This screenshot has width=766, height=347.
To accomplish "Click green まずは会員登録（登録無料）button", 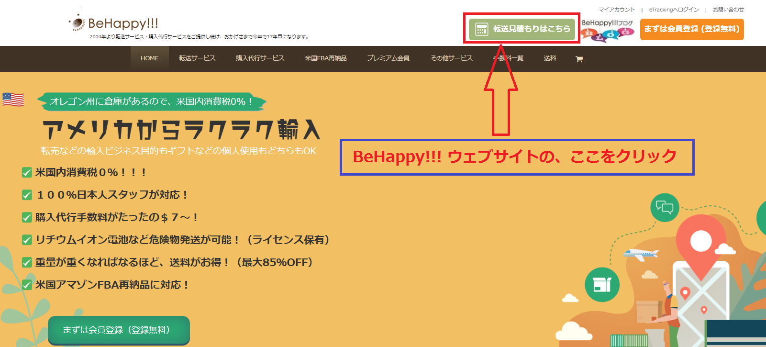I will point(119,330).
